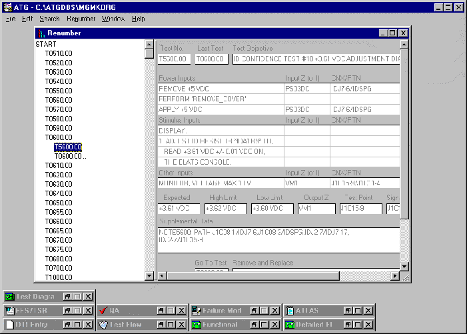Click the detail pane scroll down arrow

pyautogui.click(x=404, y=267)
